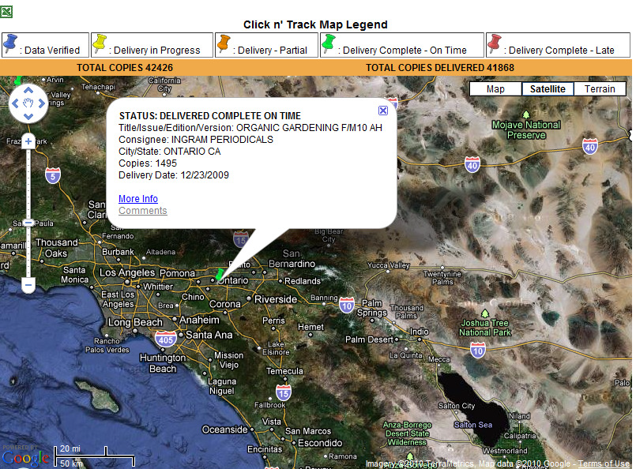
Task: Click Joshua Tree National Park tree icon
Action: [485, 313]
